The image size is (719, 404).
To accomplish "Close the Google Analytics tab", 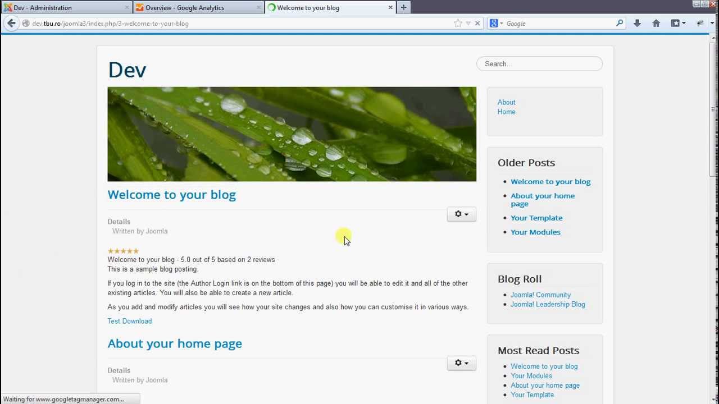I will (259, 8).
